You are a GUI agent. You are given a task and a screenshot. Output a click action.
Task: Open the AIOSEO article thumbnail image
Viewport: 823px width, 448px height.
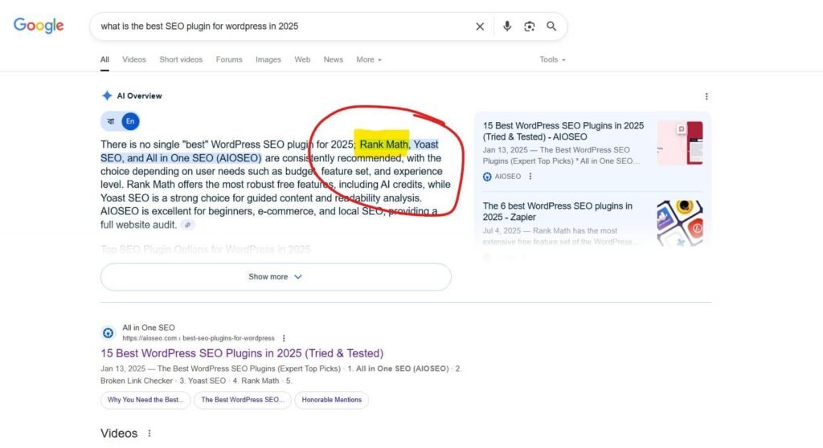pyautogui.click(x=680, y=143)
